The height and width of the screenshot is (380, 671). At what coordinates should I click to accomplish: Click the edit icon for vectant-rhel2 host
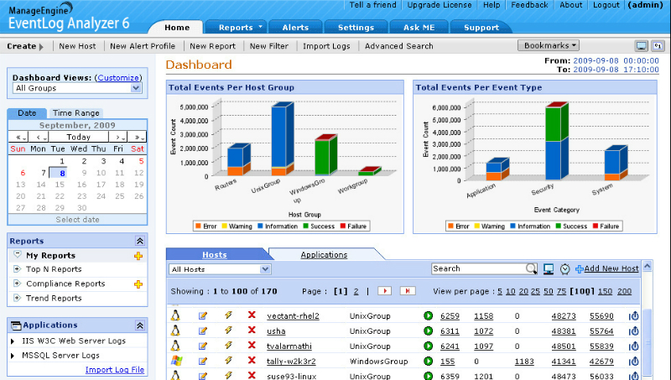click(x=202, y=316)
